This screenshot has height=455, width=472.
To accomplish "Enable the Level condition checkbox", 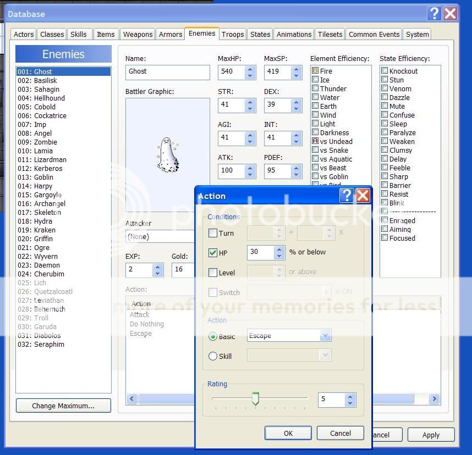I will click(213, 273).
